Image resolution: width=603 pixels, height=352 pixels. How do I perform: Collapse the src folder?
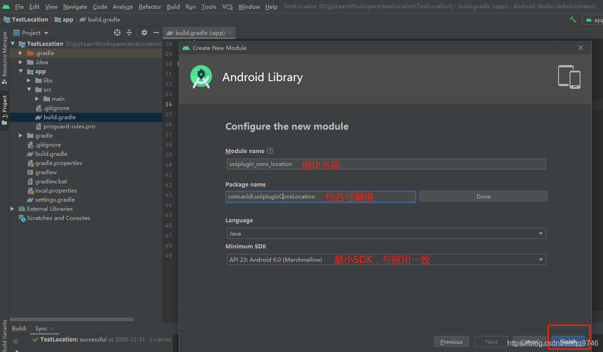(29, 90)
